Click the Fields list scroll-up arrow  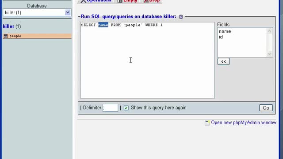[x=269, y=31]
